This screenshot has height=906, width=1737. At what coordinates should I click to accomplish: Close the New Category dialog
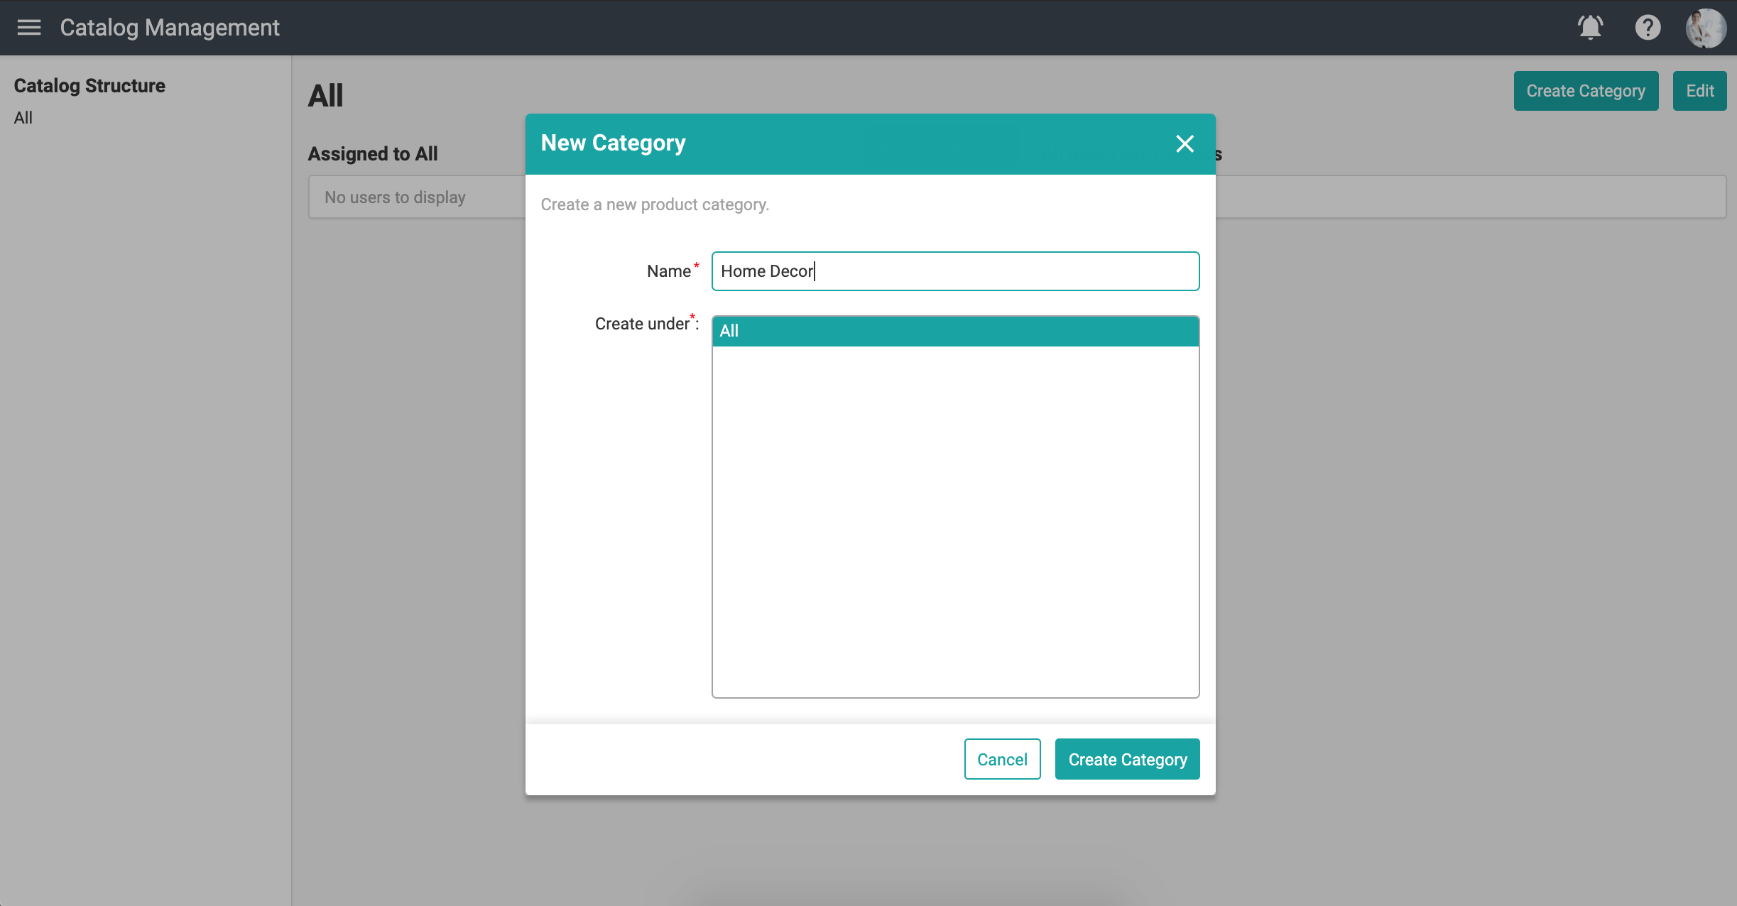coord(1185,144)
